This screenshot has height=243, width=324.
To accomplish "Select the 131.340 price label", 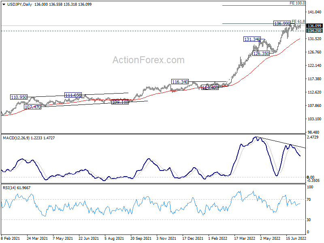I will tap(252, 39).
